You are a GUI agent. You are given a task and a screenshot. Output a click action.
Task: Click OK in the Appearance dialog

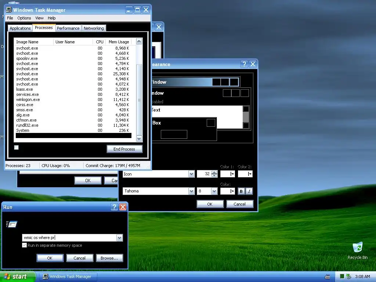tap(210, 204)
